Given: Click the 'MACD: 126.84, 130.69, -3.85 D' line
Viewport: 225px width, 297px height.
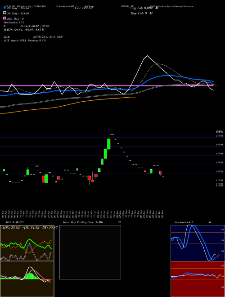Looking at the screenshot, I should click(24, 30).
